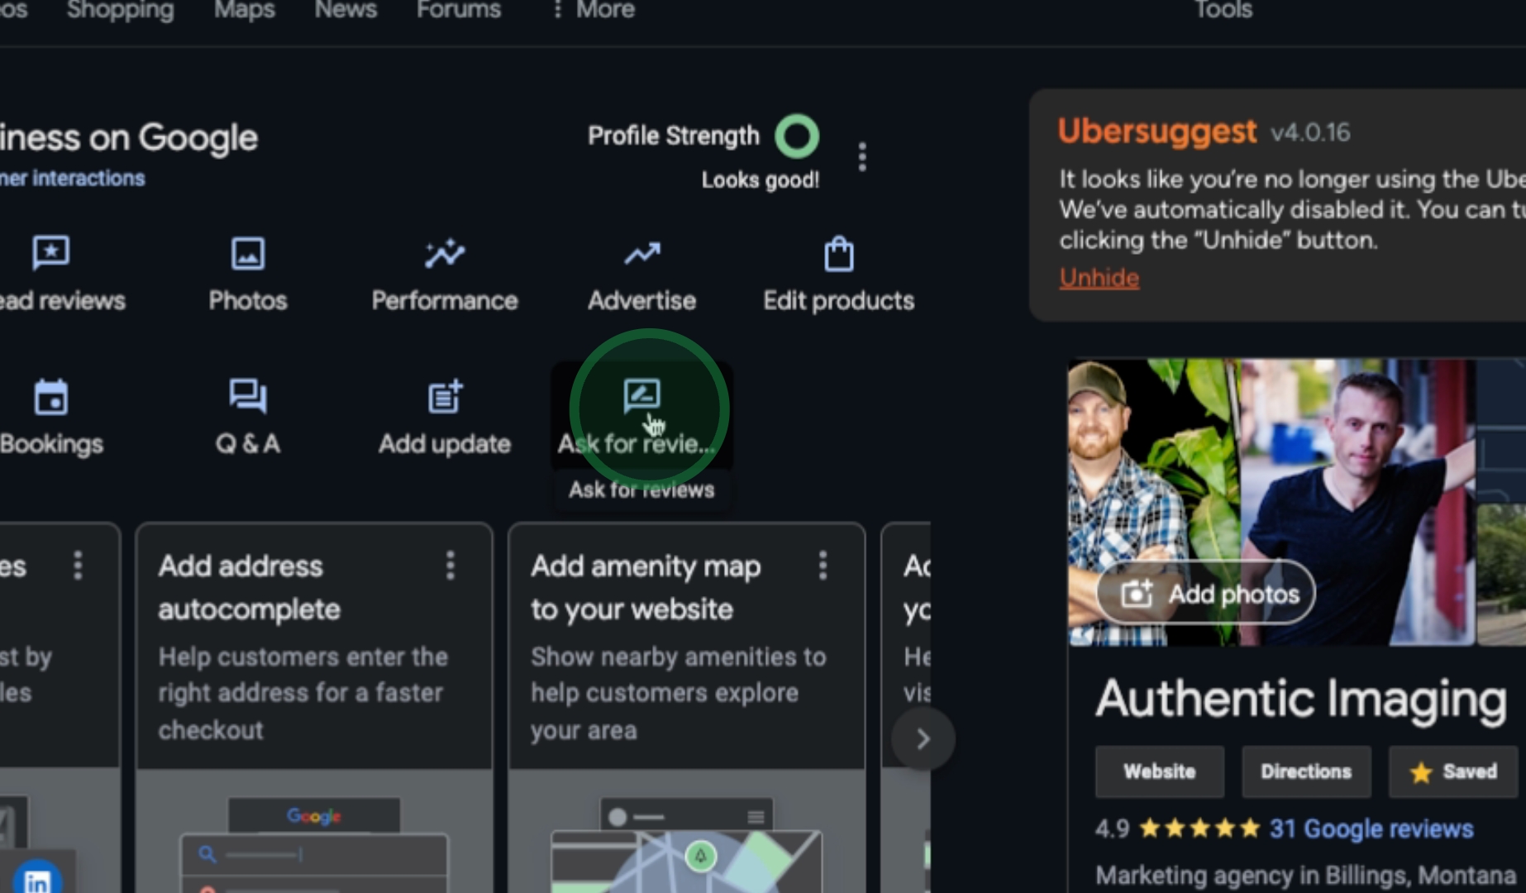Open business profile three-dot menu
This screenshot has height=893, width=1526.
(x=862, y=156)
